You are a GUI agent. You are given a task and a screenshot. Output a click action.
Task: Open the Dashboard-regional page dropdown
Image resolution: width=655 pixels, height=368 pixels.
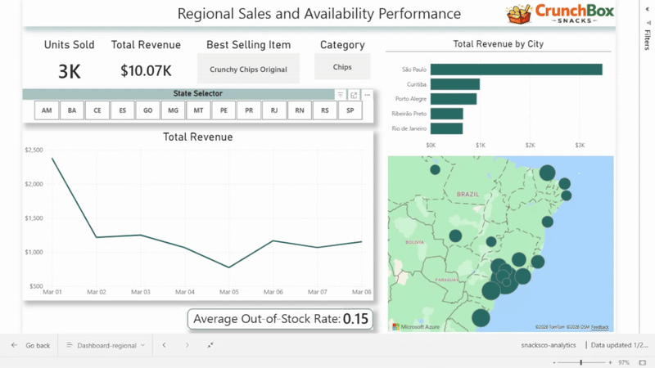click(x=106, y=346)
